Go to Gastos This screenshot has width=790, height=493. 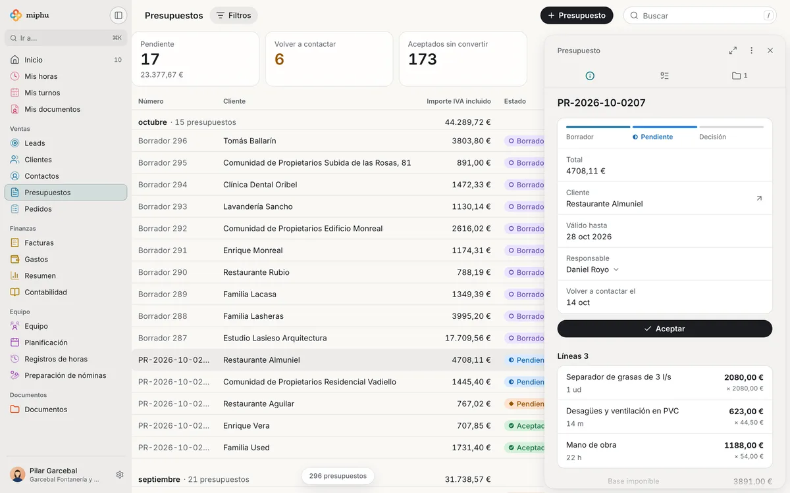[66, 260]
